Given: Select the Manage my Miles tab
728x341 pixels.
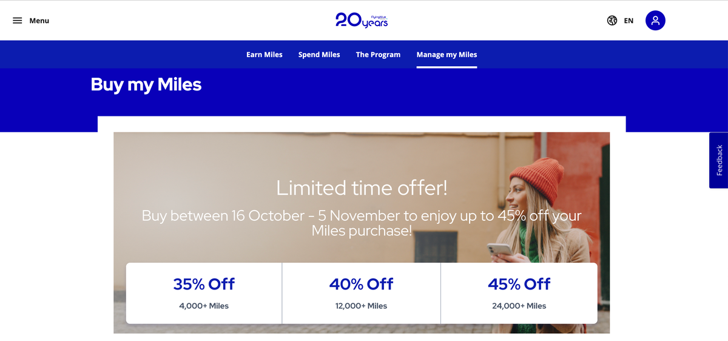Looking at the screenshot, I should click(447, 55).
